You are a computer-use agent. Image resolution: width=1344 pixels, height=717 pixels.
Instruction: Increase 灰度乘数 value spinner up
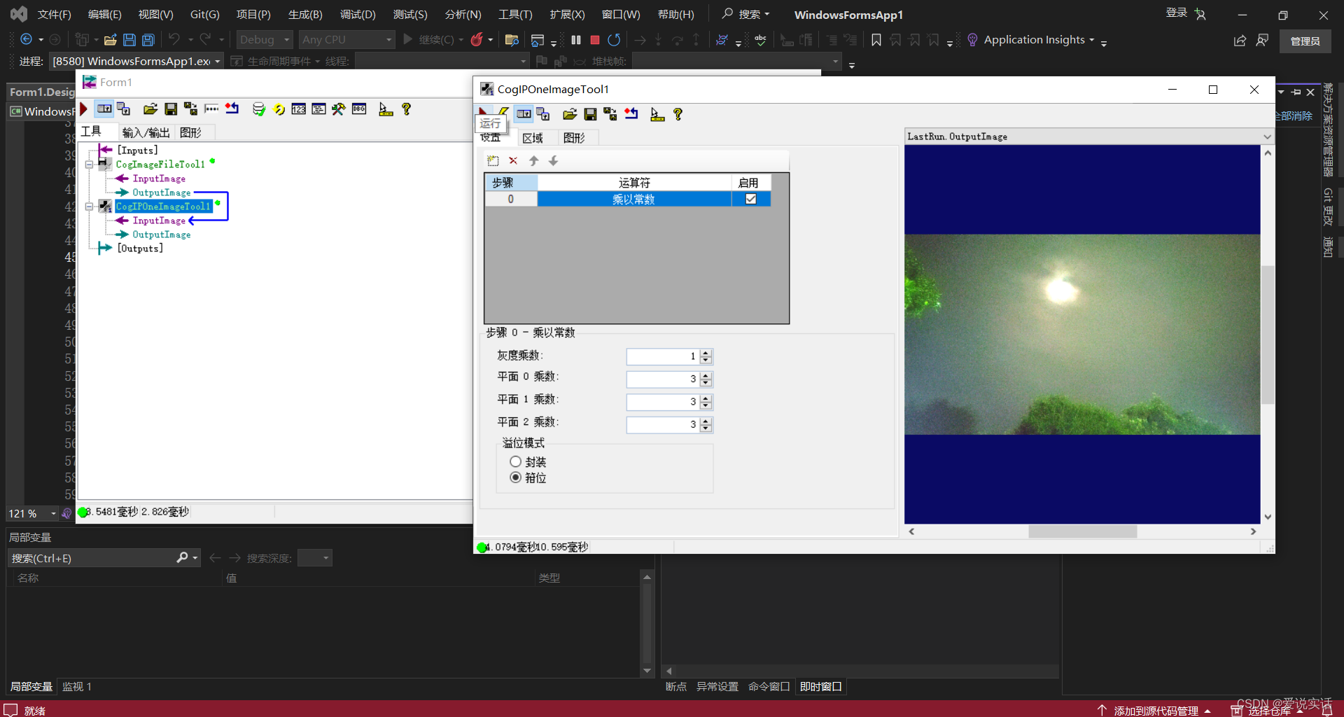tap(706, 353)
